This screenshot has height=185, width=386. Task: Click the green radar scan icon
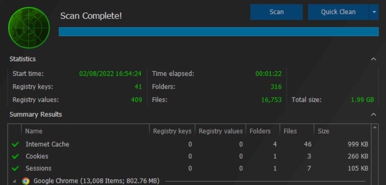[29, 28]
